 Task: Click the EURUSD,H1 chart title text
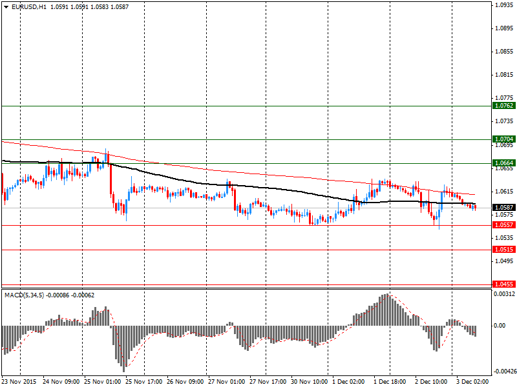tap(29, 7)
